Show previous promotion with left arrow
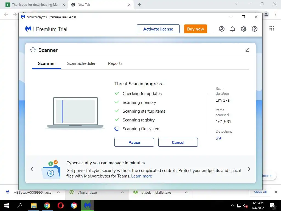 32,169
